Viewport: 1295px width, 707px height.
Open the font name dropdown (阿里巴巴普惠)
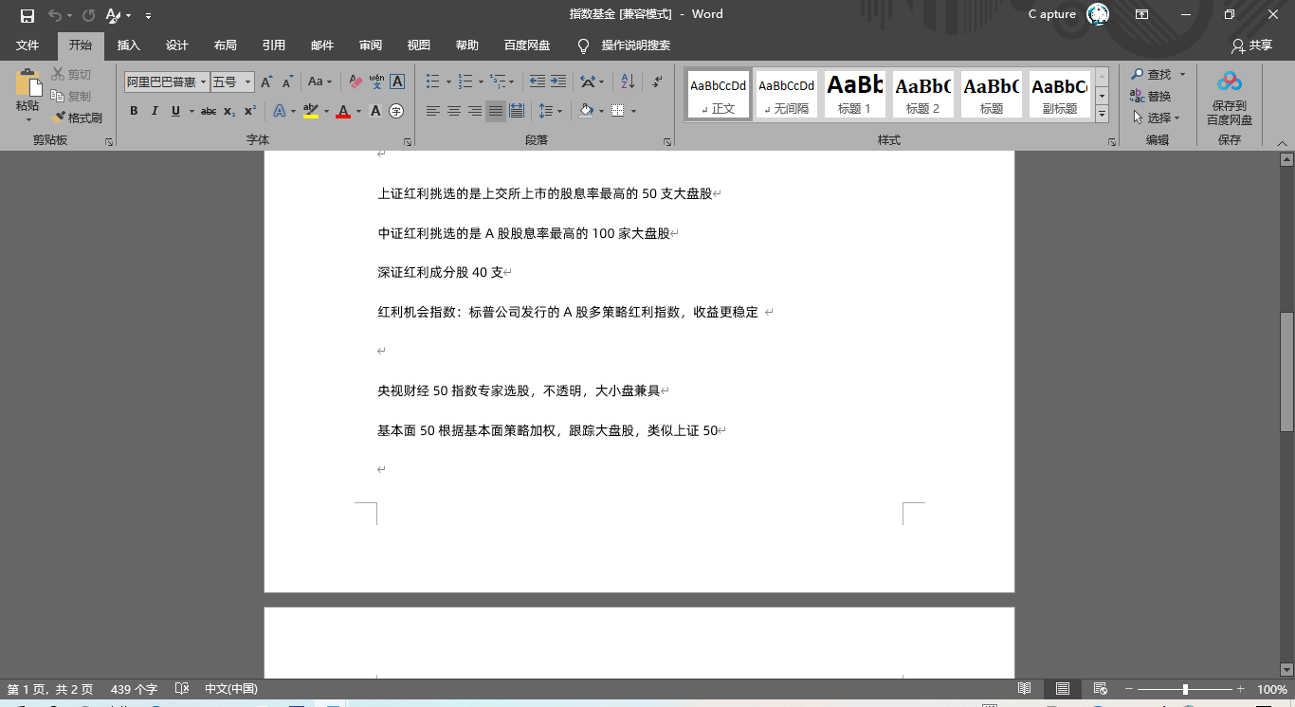tap(203, 82)
